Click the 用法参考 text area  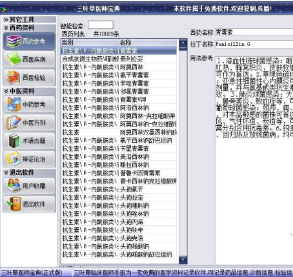pos(254,160)
